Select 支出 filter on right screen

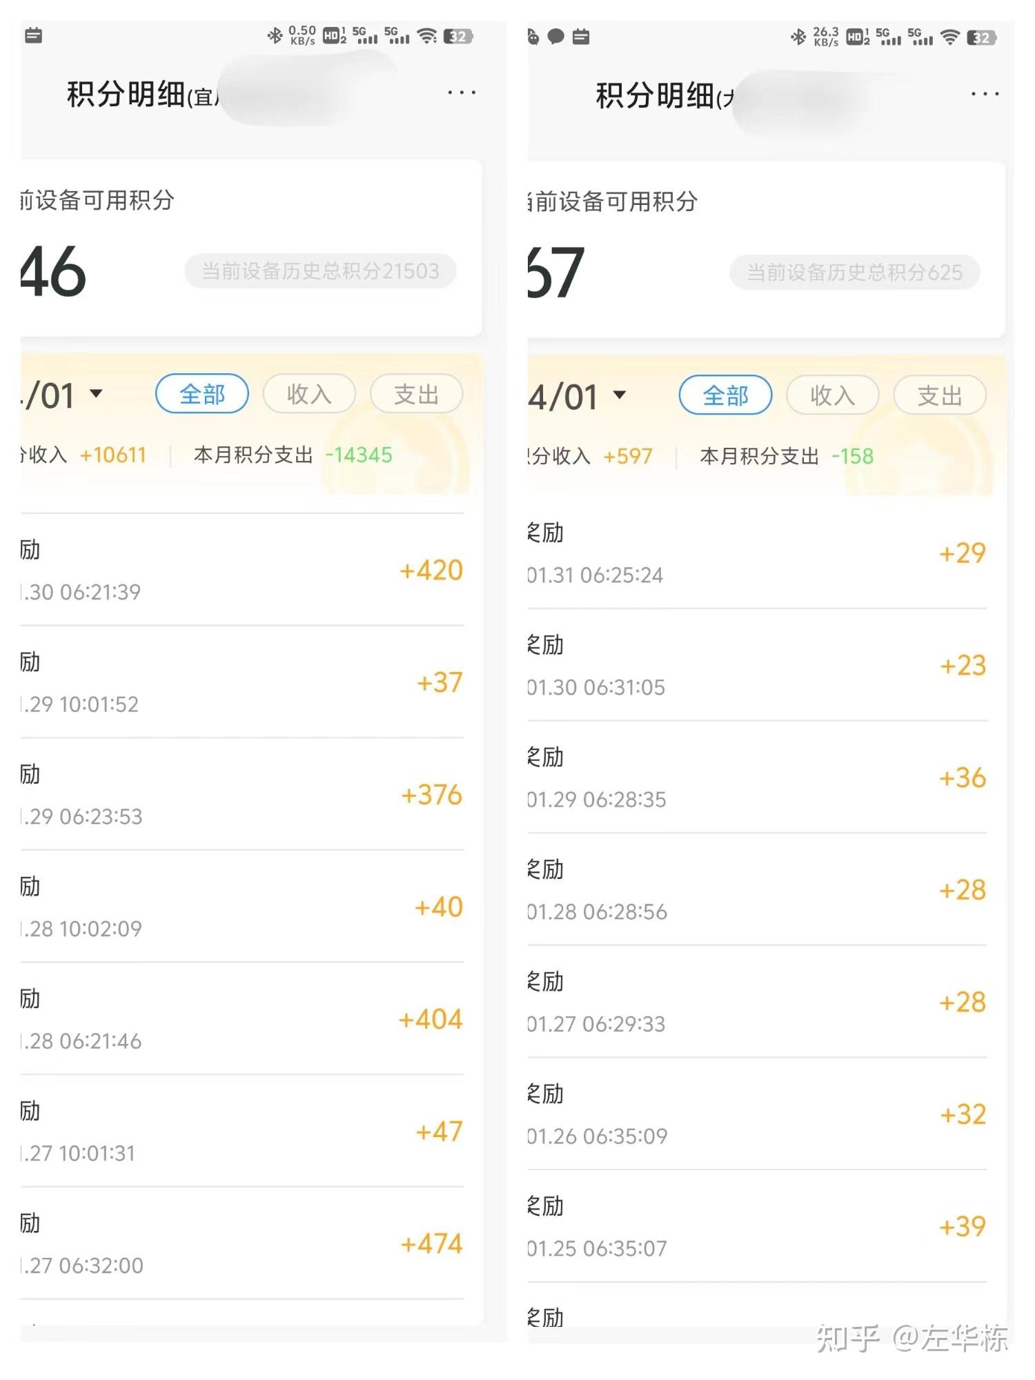940,395
